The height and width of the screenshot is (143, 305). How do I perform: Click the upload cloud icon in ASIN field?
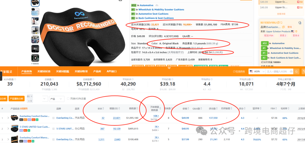(291, 72)
